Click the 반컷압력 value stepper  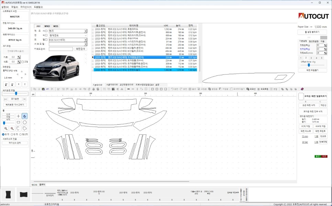(325, 49)
